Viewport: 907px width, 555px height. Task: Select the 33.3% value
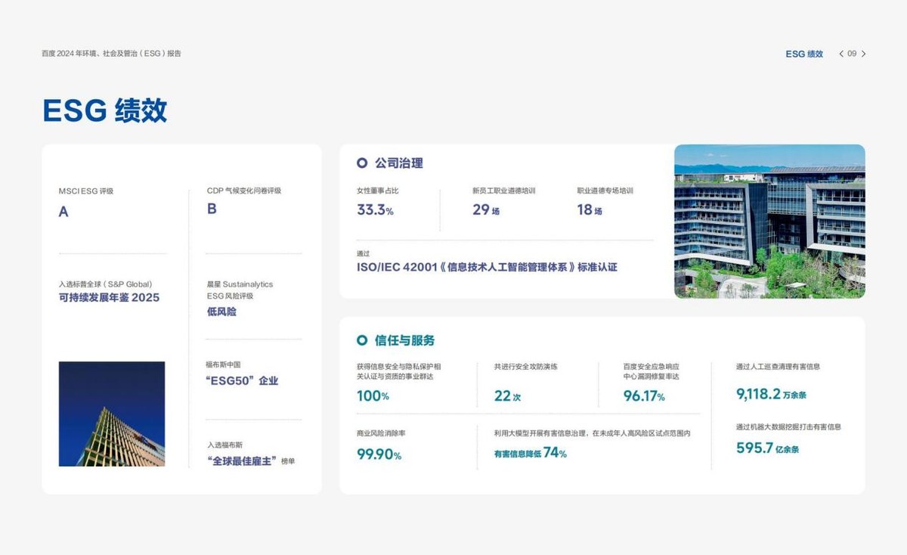(x=376, y=210)
